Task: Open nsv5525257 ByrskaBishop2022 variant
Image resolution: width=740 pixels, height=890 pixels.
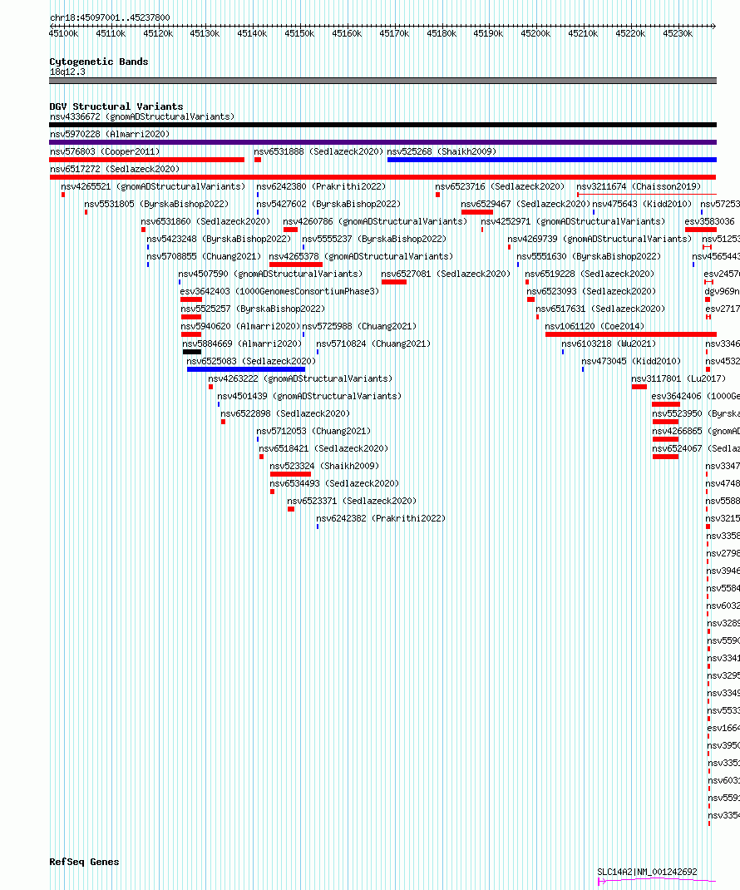Action: pos(253,309)
